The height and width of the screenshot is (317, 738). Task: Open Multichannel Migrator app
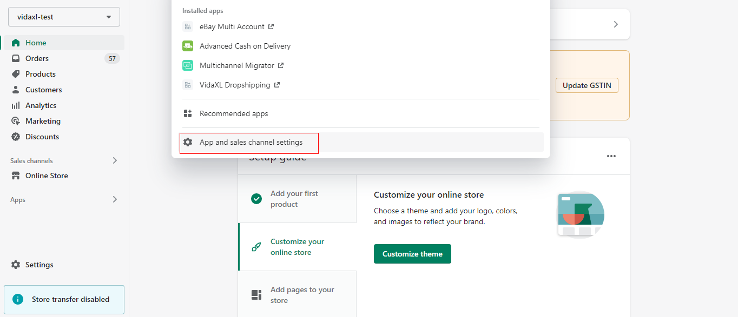click(x=361, y=65)
